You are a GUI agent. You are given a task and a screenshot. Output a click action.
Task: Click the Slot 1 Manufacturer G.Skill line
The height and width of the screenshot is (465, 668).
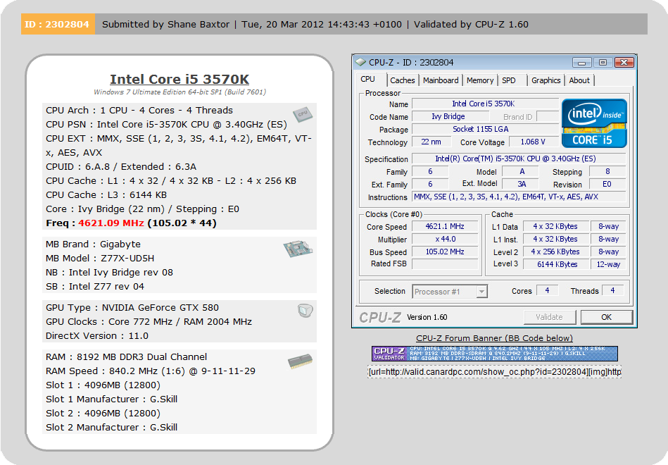112,399
